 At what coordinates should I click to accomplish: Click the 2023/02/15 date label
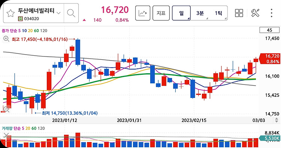[x=194, y=120]
